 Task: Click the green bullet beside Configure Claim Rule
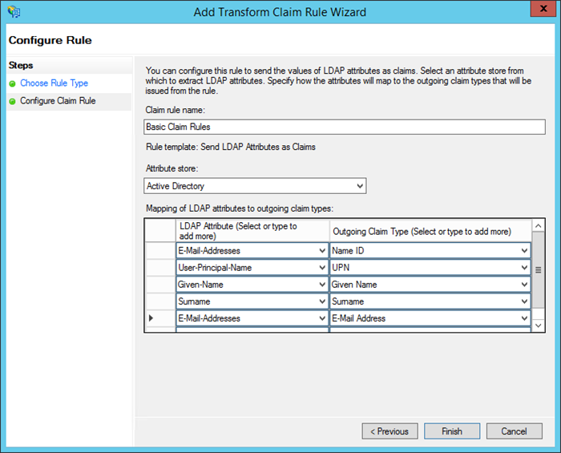coord(13,102)
